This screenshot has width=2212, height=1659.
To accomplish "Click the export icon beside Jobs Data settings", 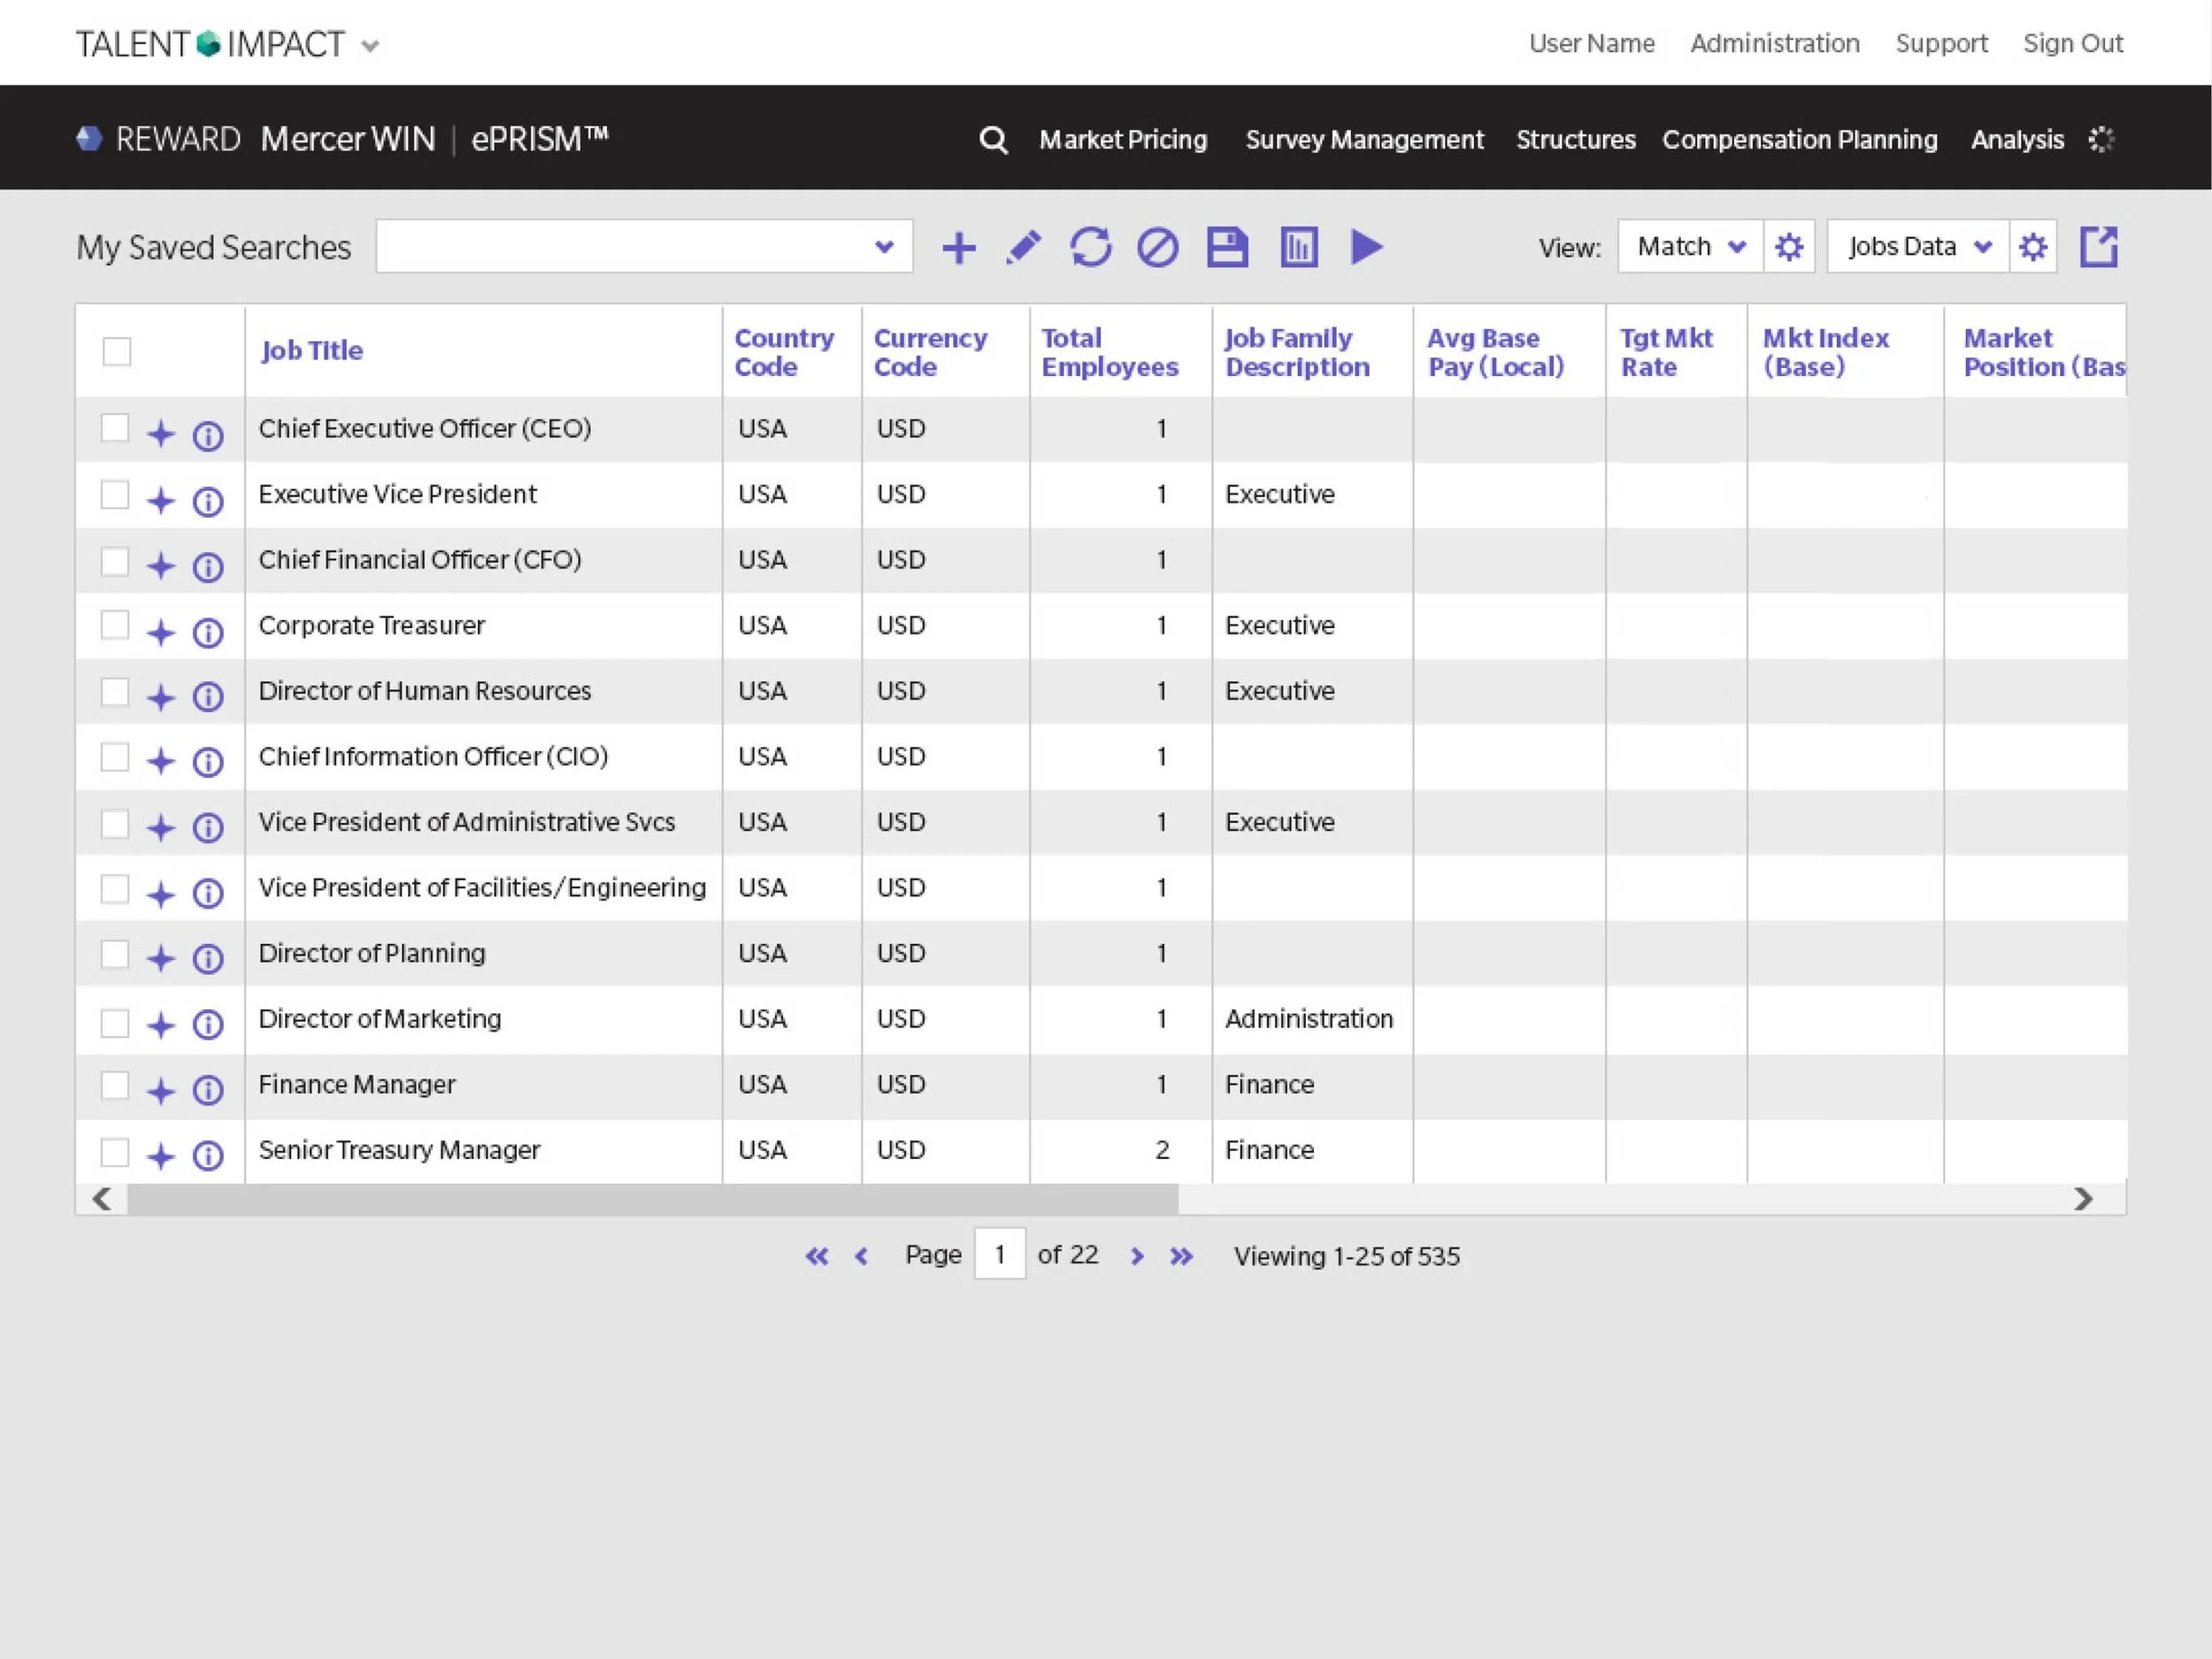I will pos(2098,247).
